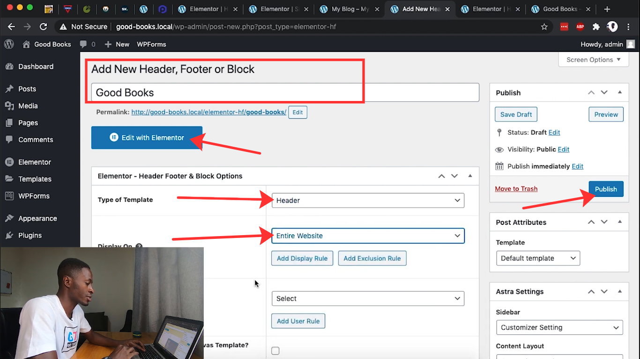Edit the Publish immediately schedule
640x359 pixels.
point(577,166)
